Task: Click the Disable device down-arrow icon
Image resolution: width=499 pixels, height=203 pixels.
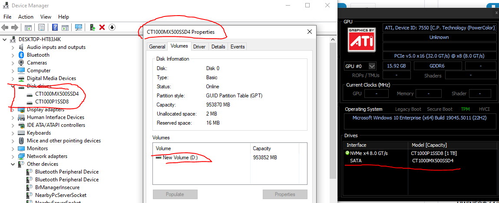Action: tap(112, 27)
